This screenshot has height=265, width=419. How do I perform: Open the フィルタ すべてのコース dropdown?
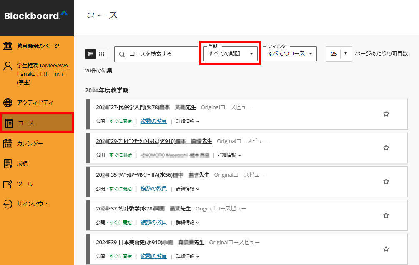(x=290, y=54)
